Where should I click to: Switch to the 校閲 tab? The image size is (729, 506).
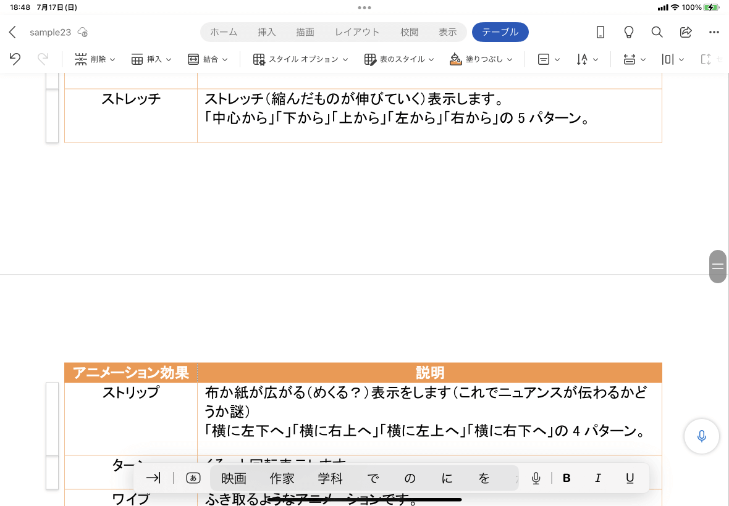409,32
